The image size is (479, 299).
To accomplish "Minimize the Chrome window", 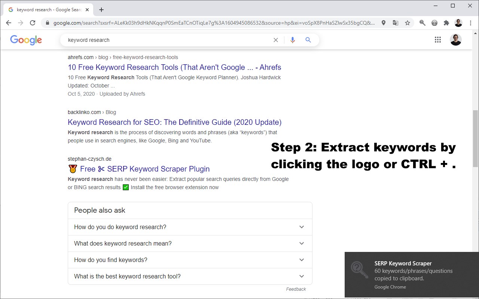I will tap(436, 6).
